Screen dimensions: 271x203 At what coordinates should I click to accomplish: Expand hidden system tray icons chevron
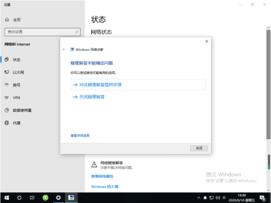coord(198,198)
